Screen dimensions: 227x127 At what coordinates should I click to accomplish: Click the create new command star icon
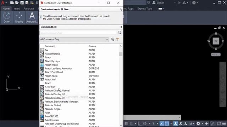pyautogui.click(x=117, y=39)
